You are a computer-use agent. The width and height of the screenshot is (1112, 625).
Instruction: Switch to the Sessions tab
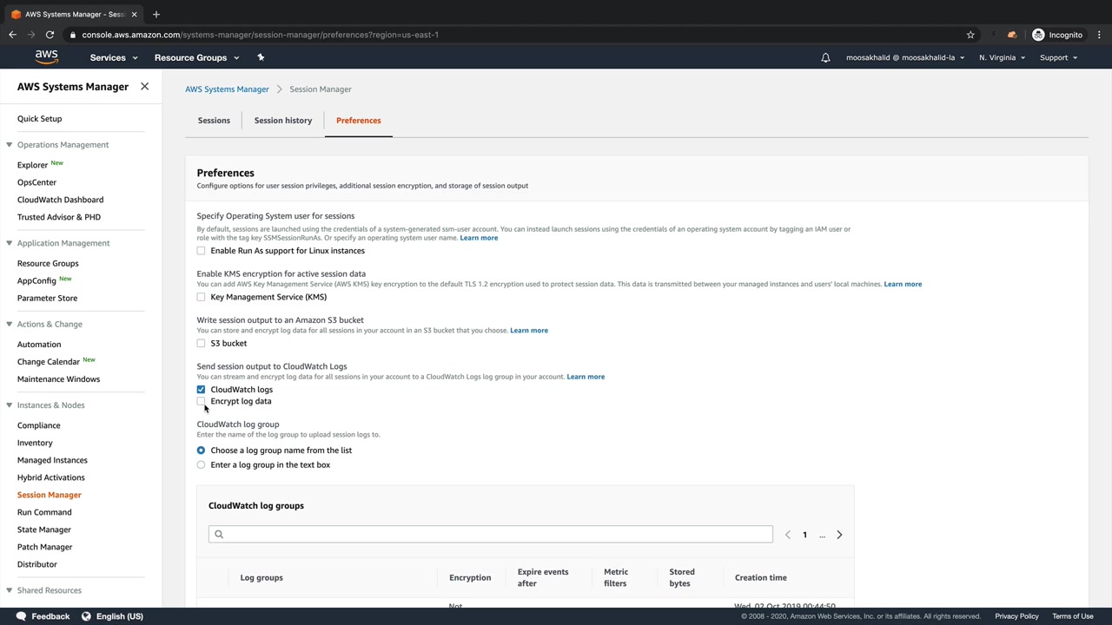point(214,121)
